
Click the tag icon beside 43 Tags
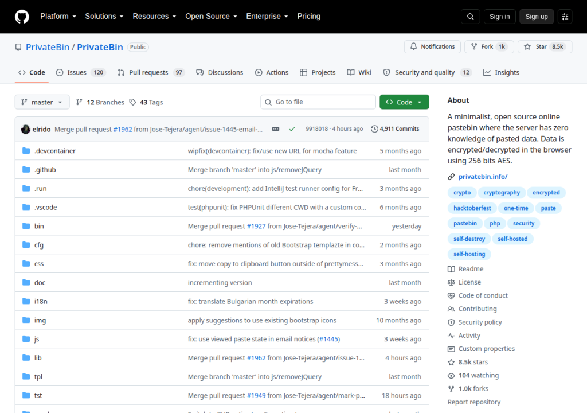pyautogui.click(x=132, y=102)
